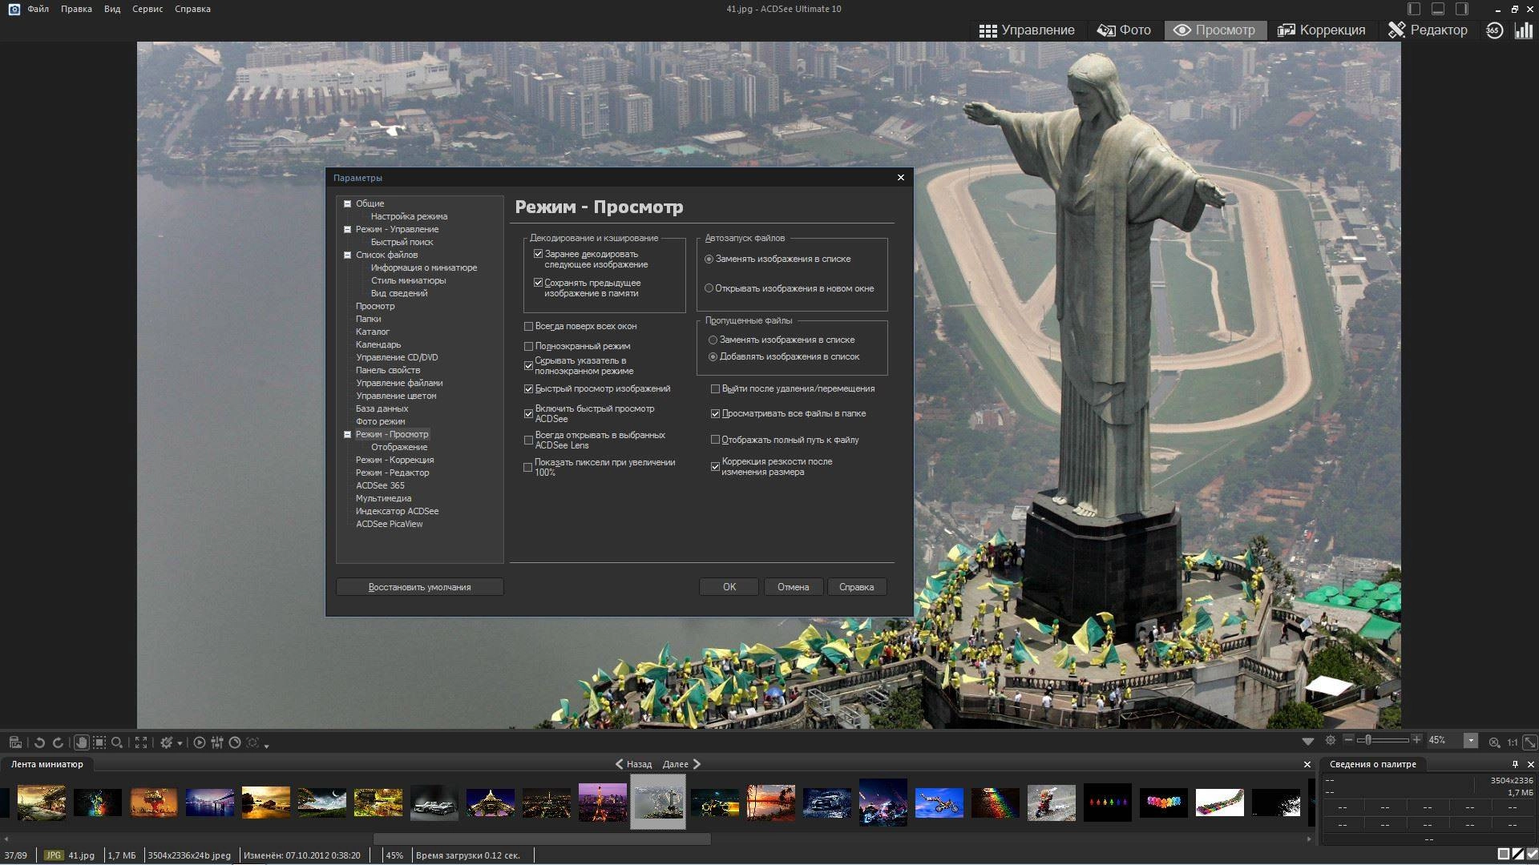The width and height of the screenshot is (1539, 865).
Task: Select 'Заменять изображения в списке' under Пропущенные файлы
Action: pos(713,340)
